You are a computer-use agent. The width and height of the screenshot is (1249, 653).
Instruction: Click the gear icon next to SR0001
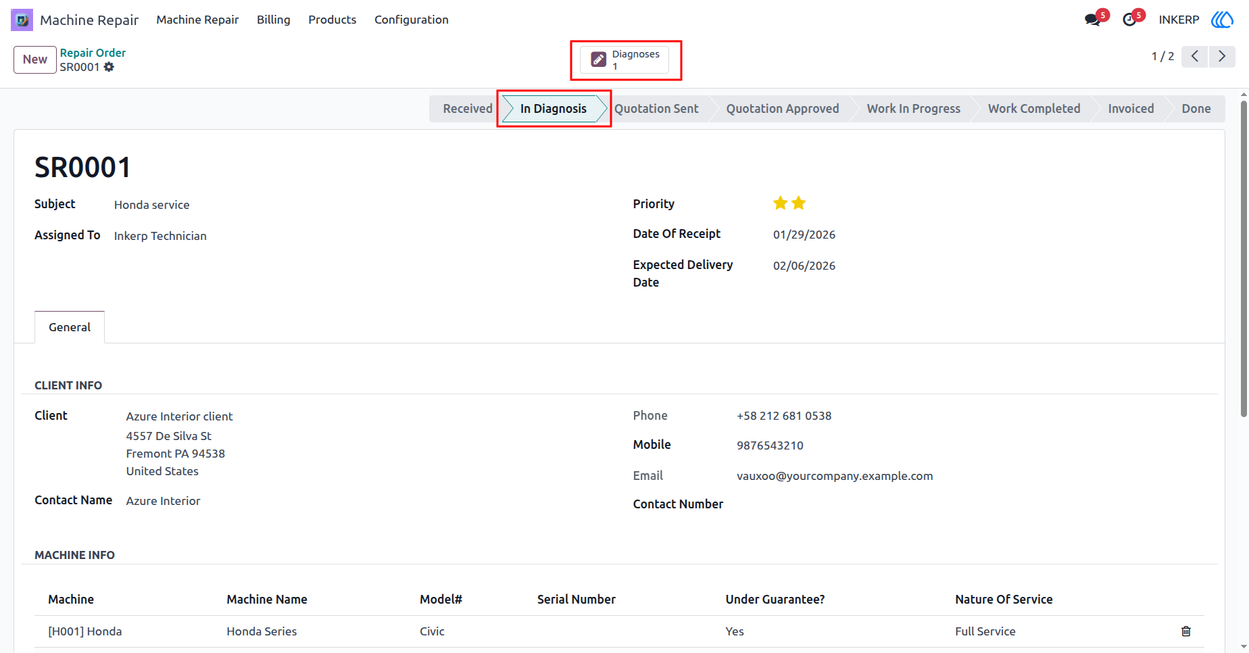point(109,67)
